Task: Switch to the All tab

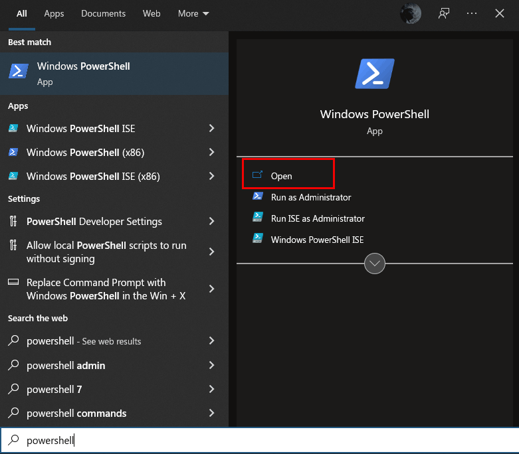Action: point(22,13)
